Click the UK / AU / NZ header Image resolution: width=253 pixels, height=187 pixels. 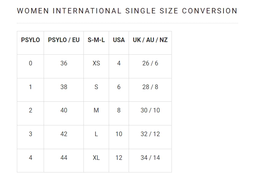point(150,40)
